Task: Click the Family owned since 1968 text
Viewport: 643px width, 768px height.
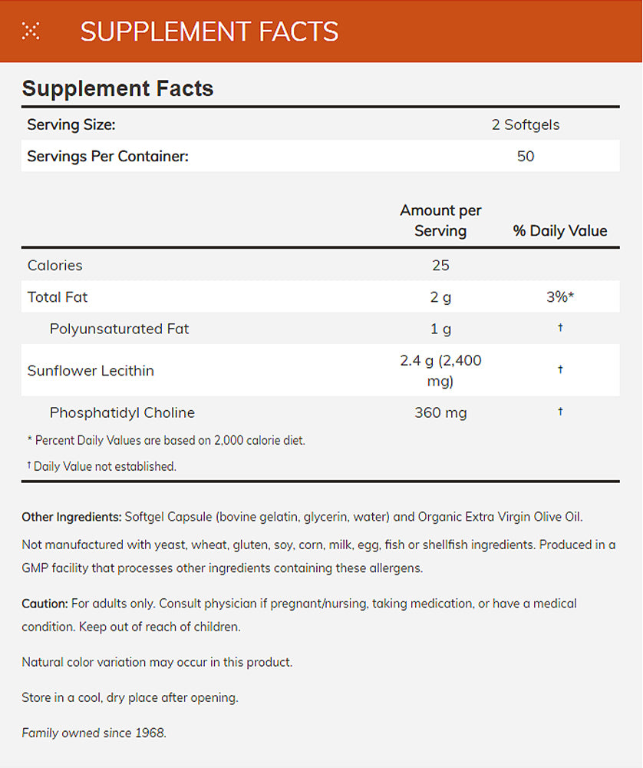Action: pyautogui.click(x=94, y=733)
